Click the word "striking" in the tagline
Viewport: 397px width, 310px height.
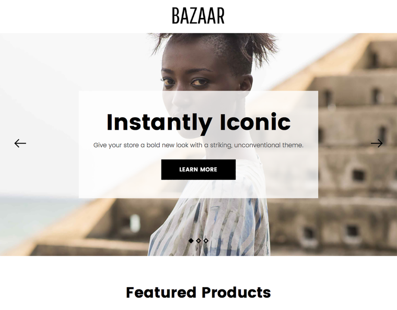[x=221, y=146]
